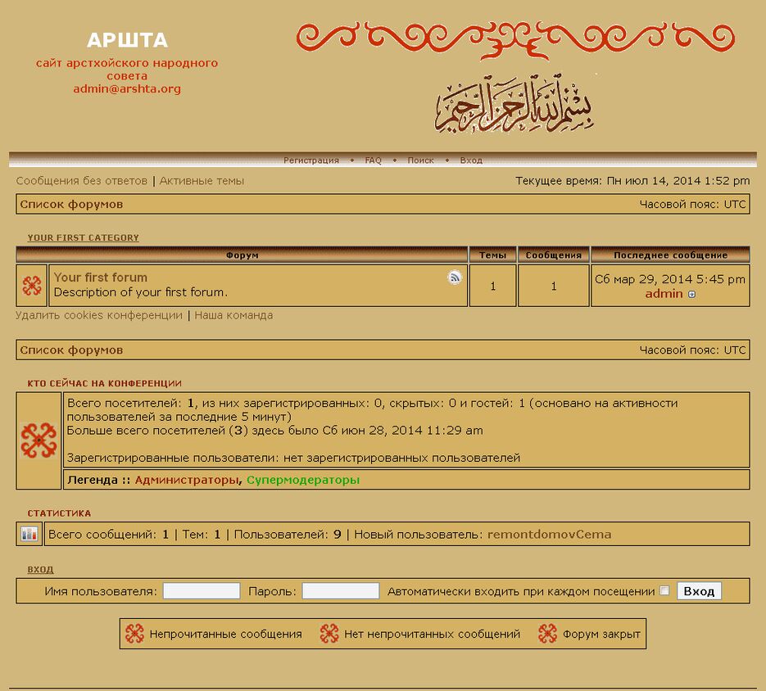
Task: Focus the Пароль input field
Action: 341,591
